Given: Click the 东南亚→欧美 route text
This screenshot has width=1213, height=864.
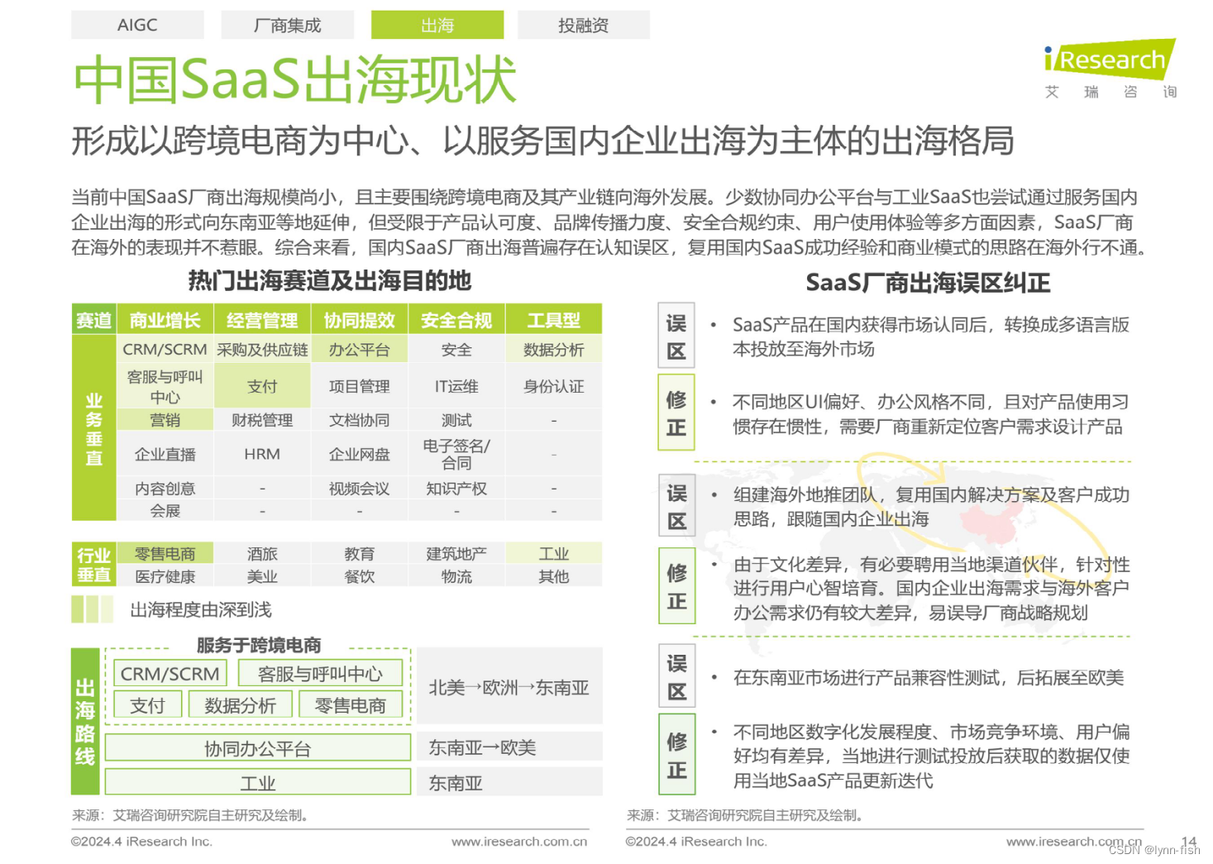Looking at the screenshot, I should 482,747.
